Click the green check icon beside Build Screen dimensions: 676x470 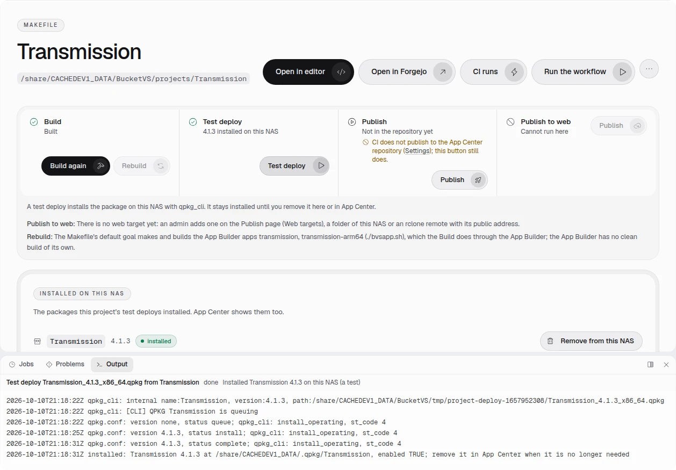[34, 122]
